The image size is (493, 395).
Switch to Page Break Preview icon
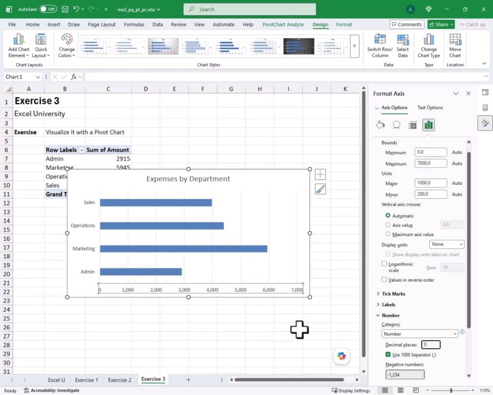[415, 390]
